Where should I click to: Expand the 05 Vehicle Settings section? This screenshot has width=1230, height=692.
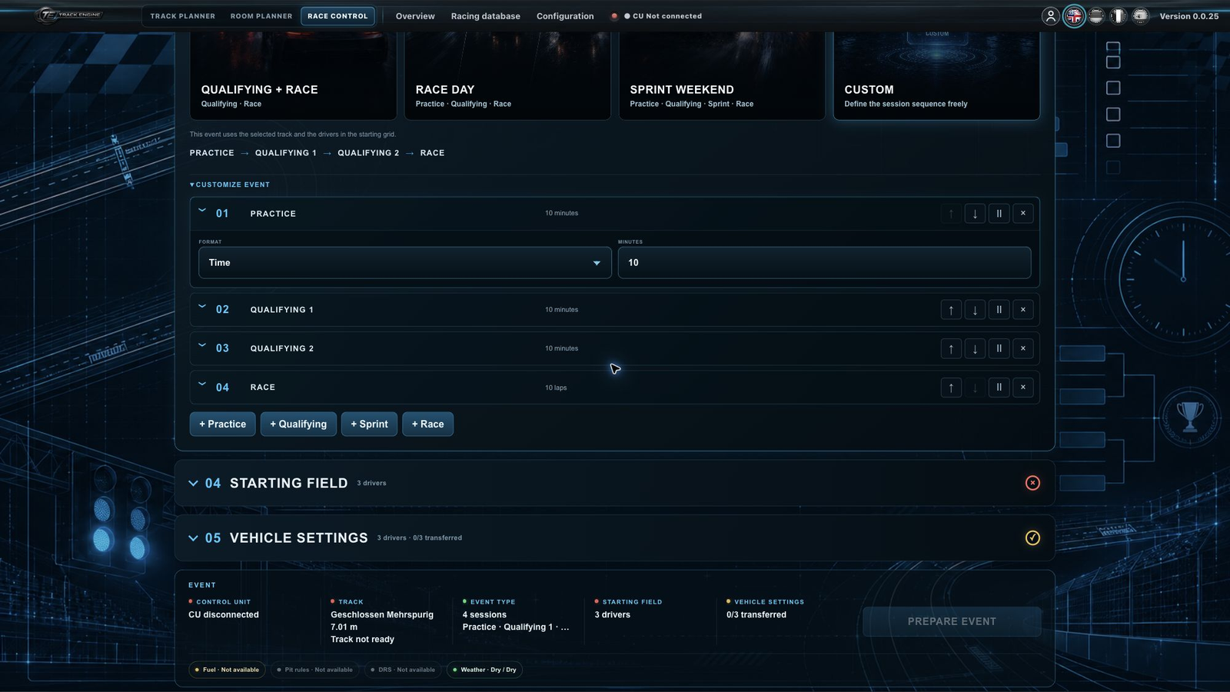point(193,538)
